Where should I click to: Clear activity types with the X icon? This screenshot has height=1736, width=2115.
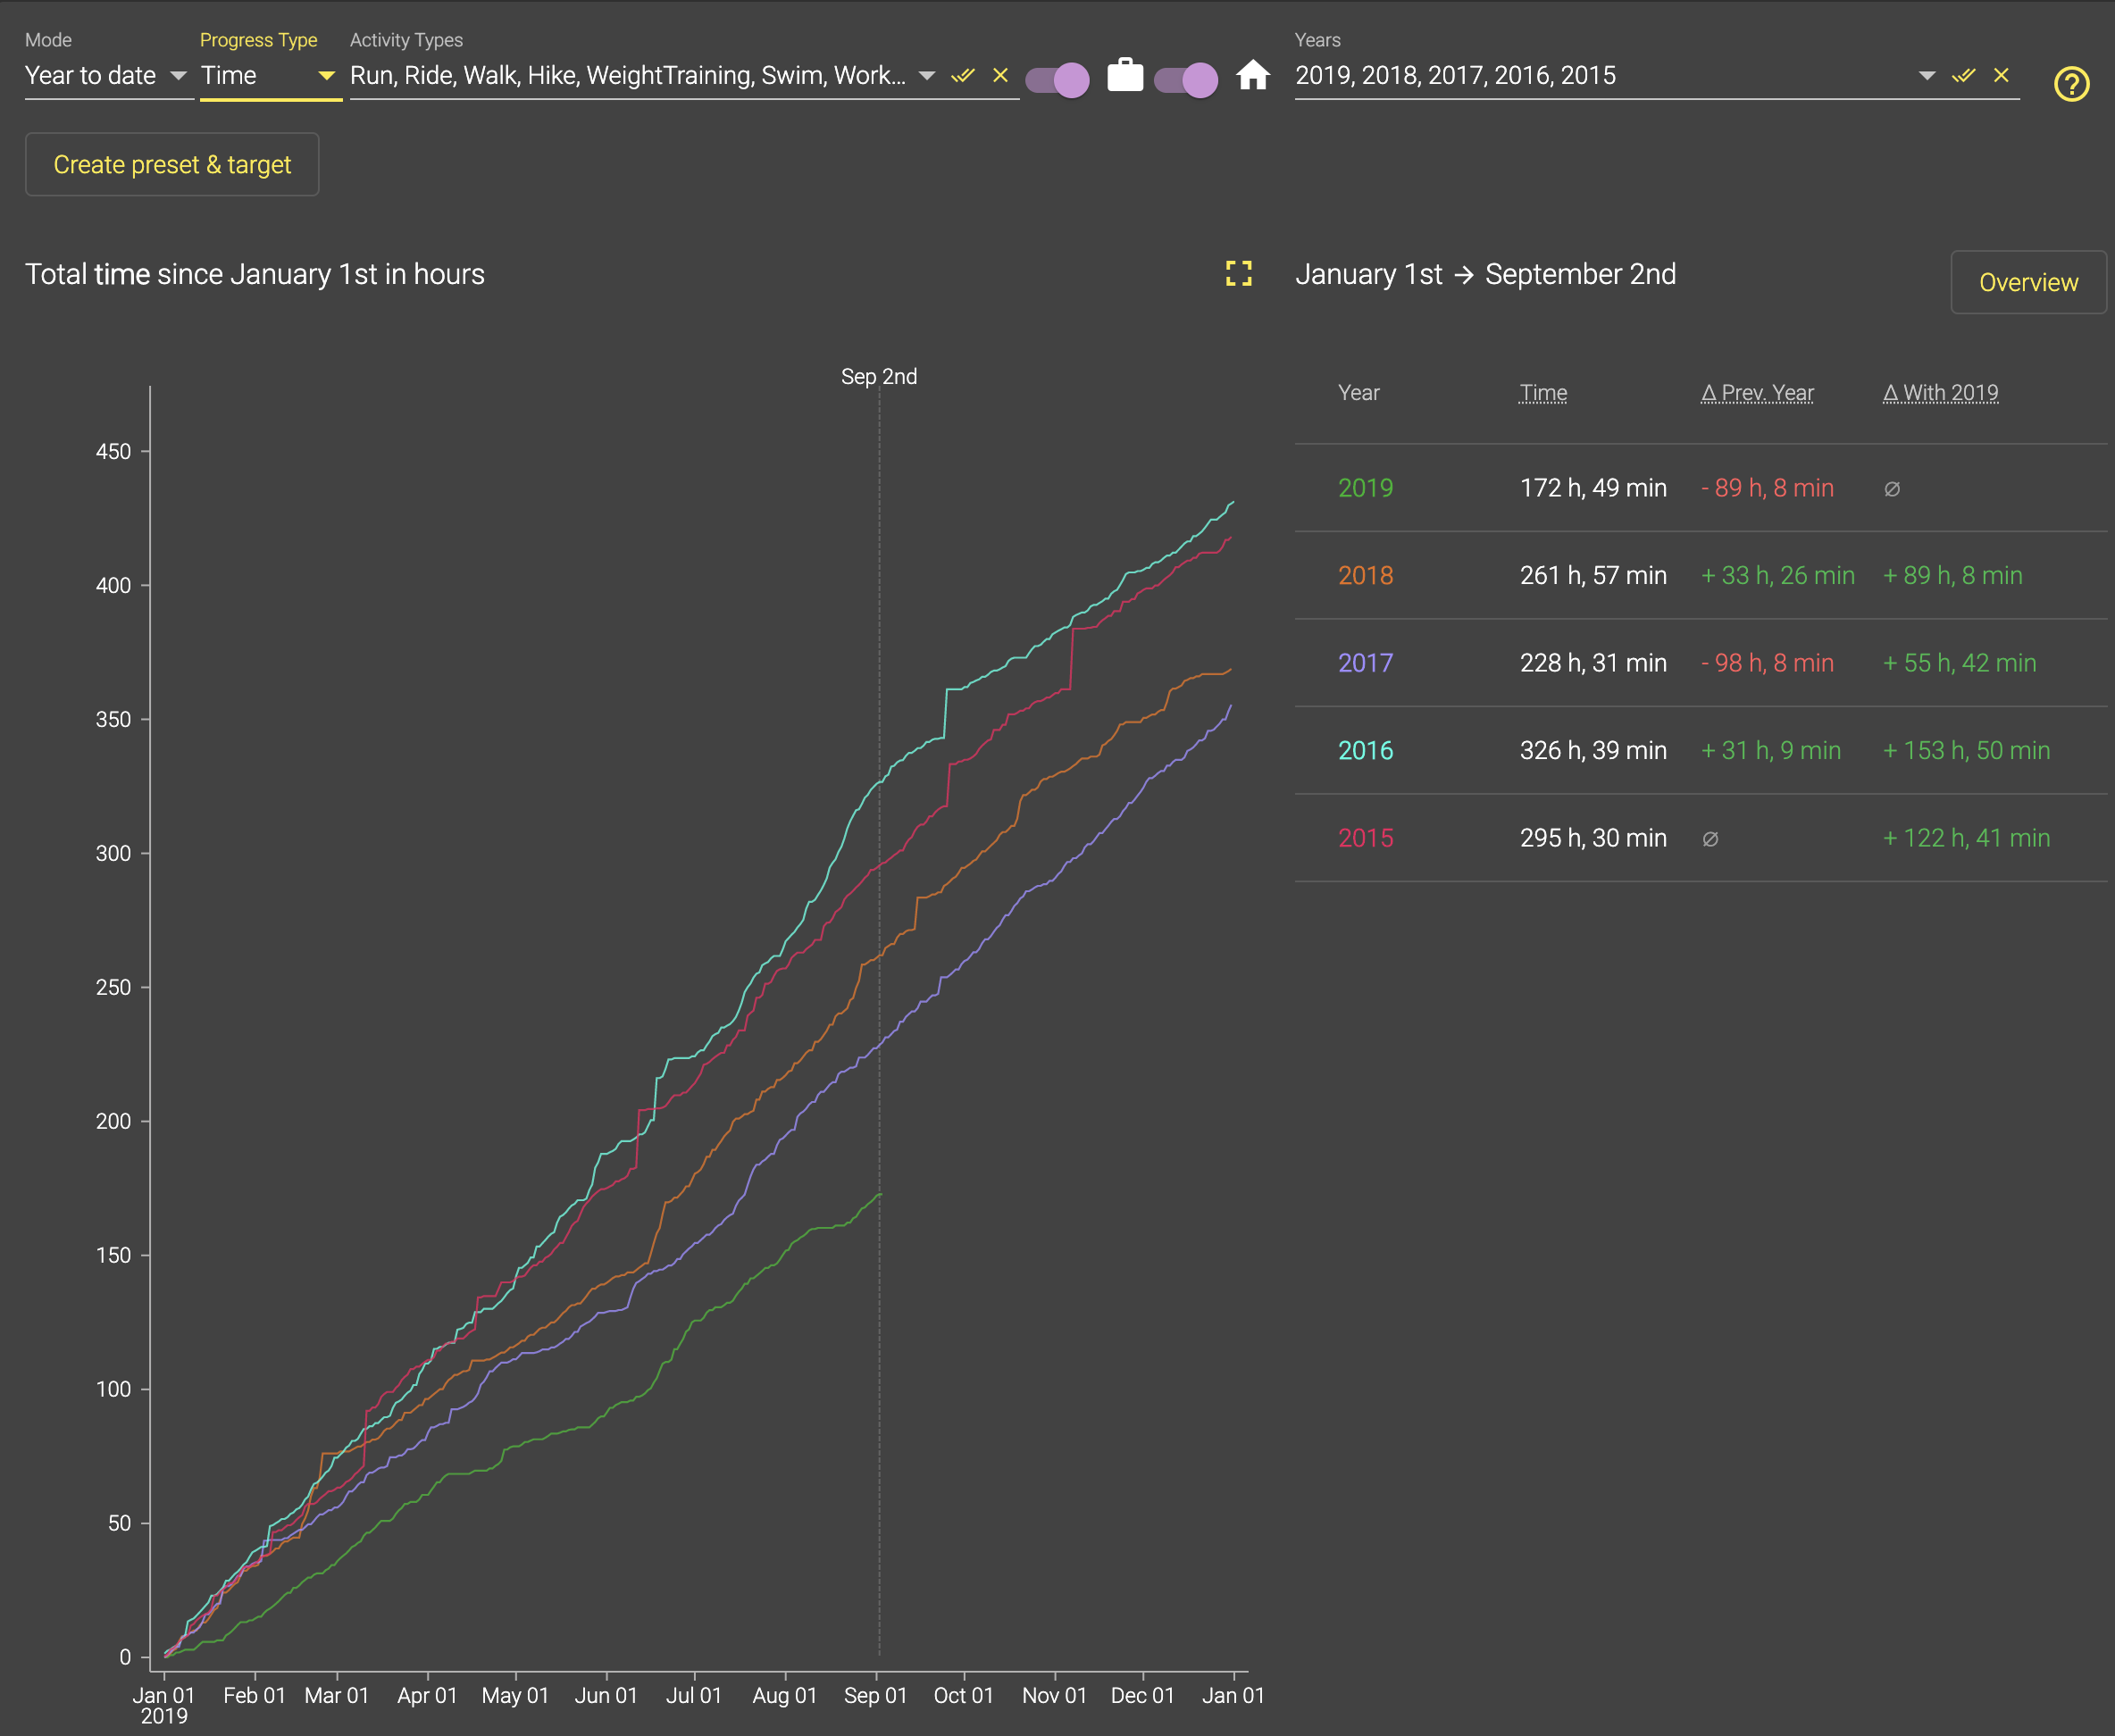pos(1000,76)
